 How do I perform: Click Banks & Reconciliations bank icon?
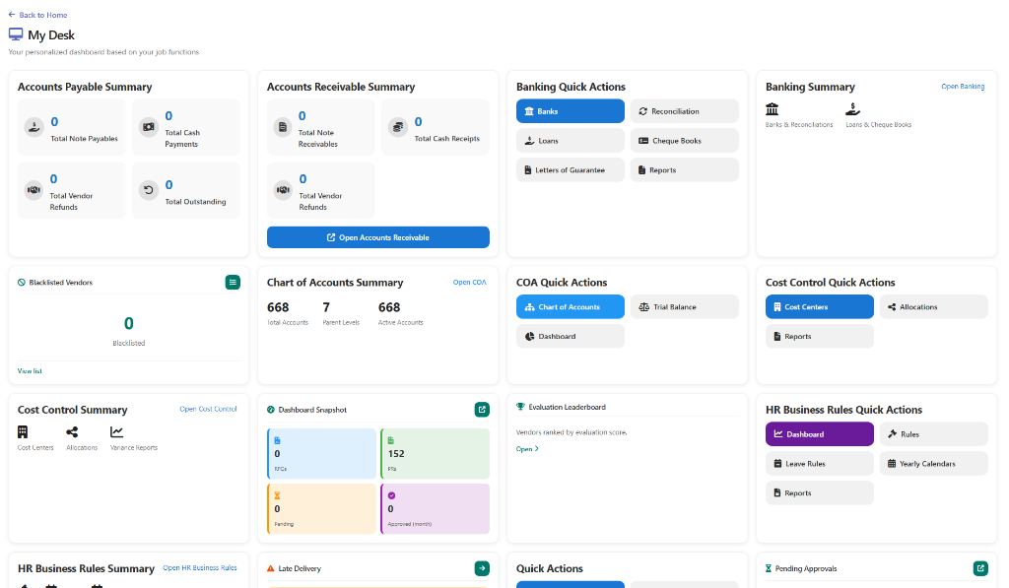click(773, 109)
